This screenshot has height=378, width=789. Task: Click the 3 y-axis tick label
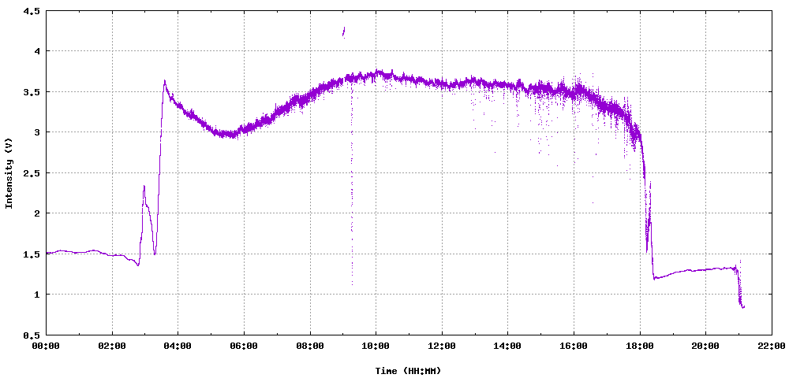pos(37,132)
